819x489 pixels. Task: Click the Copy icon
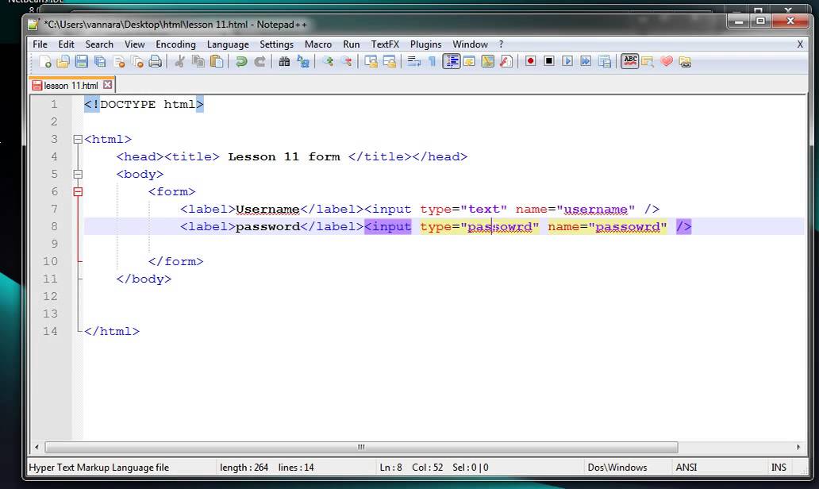pyautogui.click(x=198, y=62)
